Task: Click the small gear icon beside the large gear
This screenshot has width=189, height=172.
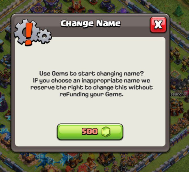Action: pos(44,36)
